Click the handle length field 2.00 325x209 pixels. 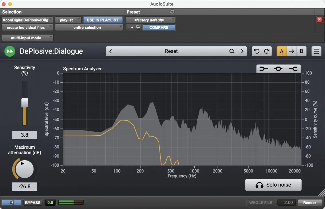click(287, 202)
